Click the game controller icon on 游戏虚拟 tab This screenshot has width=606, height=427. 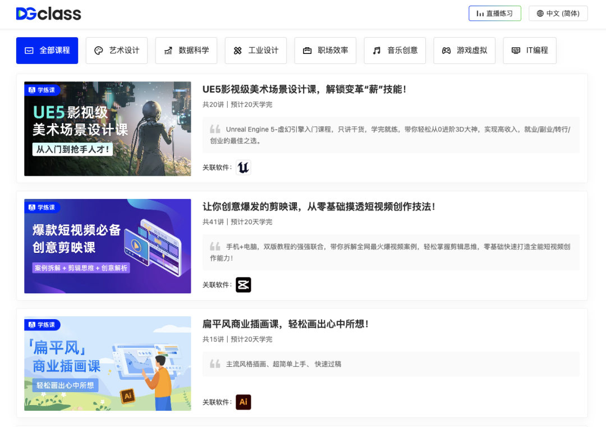[x=446, y=50]
